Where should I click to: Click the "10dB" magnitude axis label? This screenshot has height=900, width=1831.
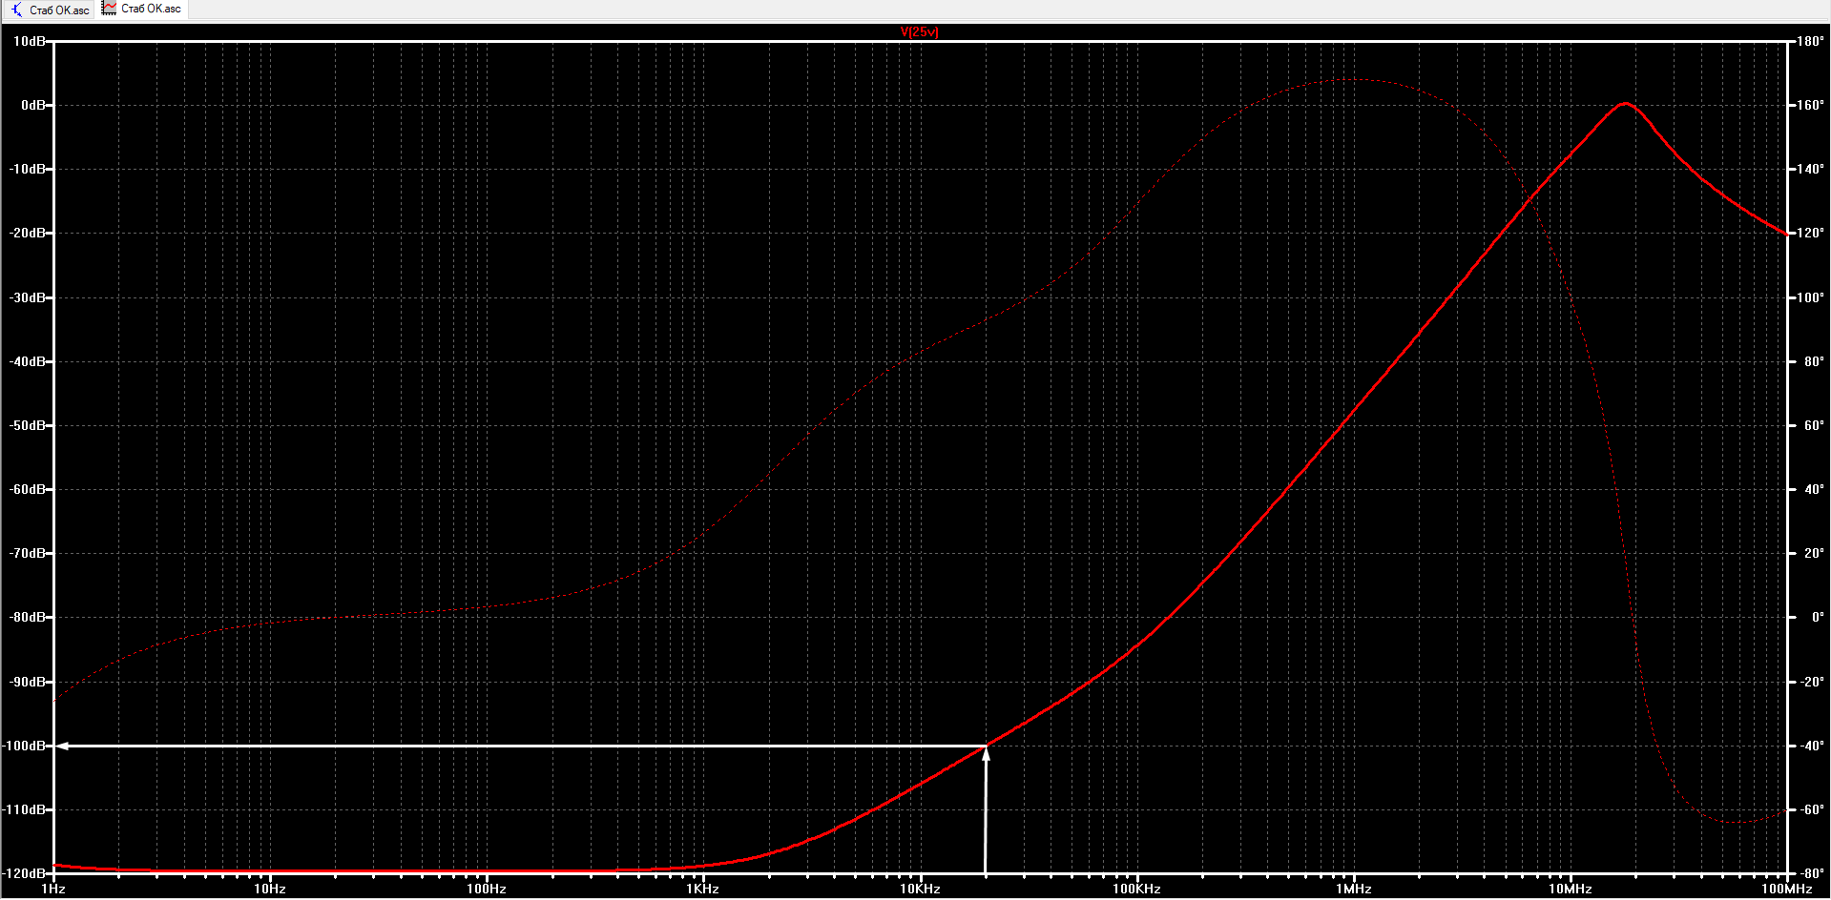coord(29,41)
